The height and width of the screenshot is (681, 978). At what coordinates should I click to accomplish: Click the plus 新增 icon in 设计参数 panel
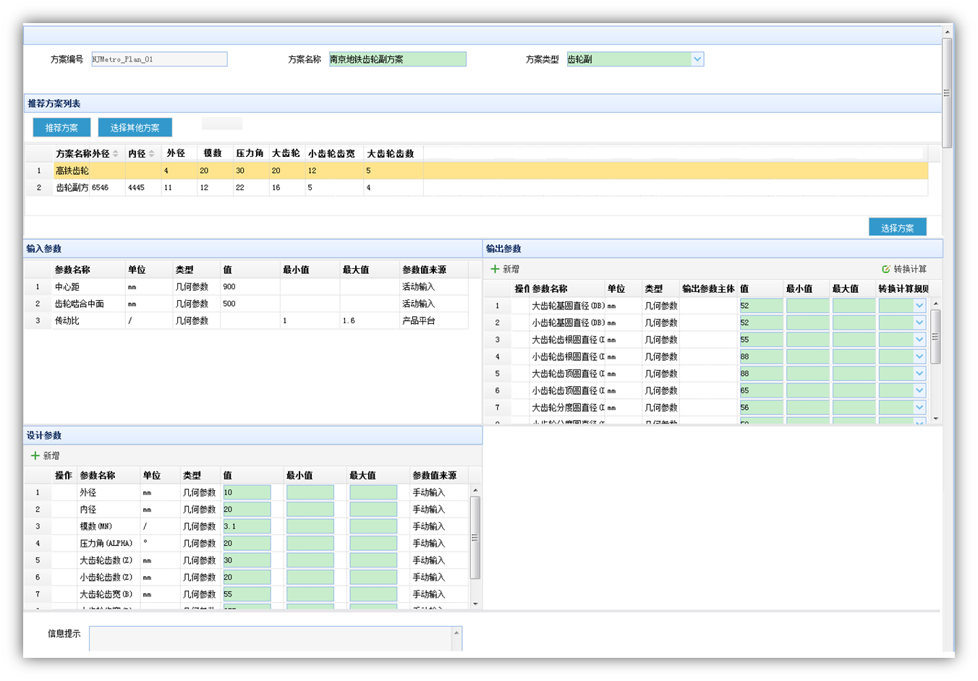coord(35,455)
